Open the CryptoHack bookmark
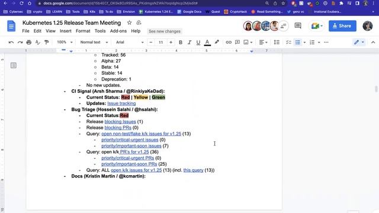This screenshot has height=213, width=379. 236,12
